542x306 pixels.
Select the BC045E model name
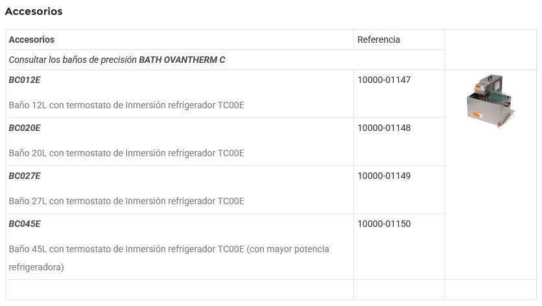(x=25, y=224)
